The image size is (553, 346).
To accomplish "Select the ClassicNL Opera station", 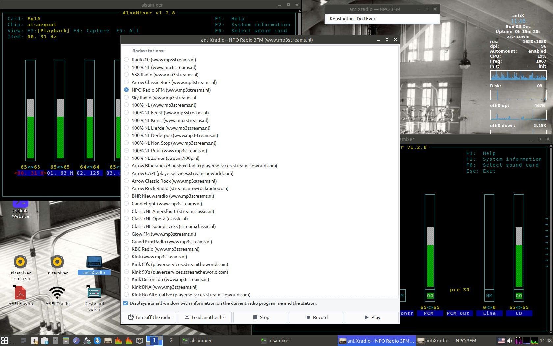I will click(126, 219).
